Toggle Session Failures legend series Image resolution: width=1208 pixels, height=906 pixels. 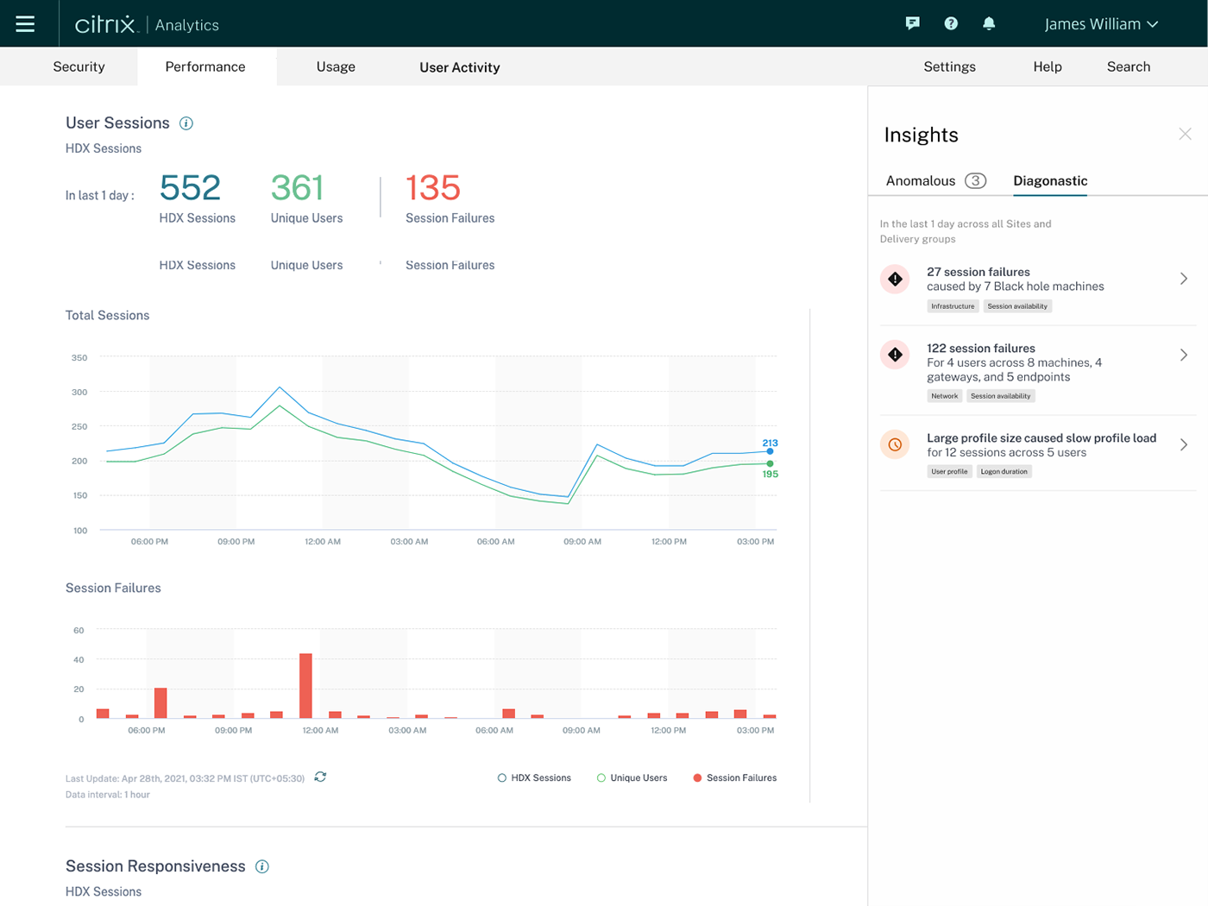point(734,778)
